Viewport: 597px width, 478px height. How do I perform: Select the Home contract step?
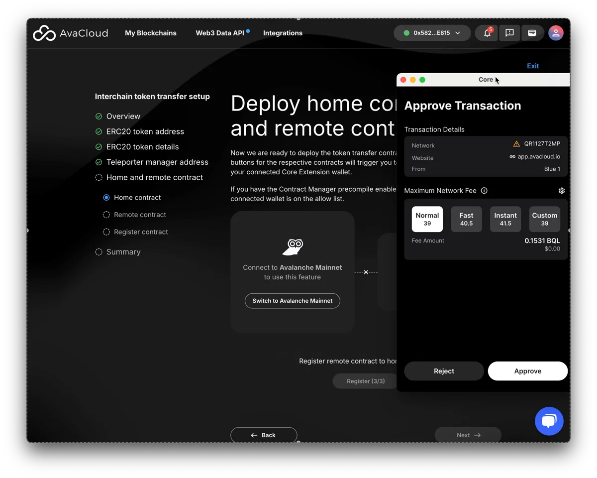132,198
